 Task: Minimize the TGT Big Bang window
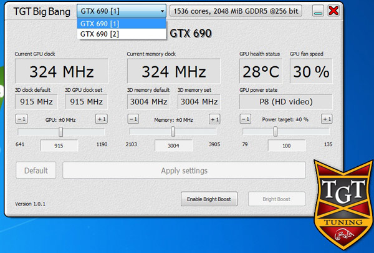click(x=319, y=11)
